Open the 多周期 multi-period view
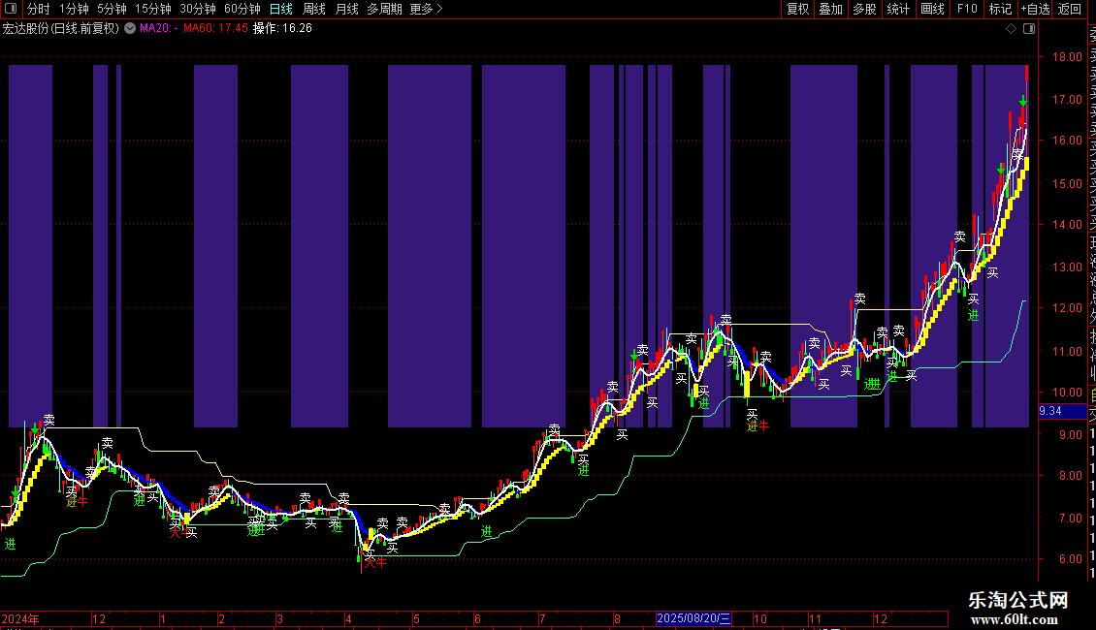Screen dimensions: 1096x630 point(384,9)
